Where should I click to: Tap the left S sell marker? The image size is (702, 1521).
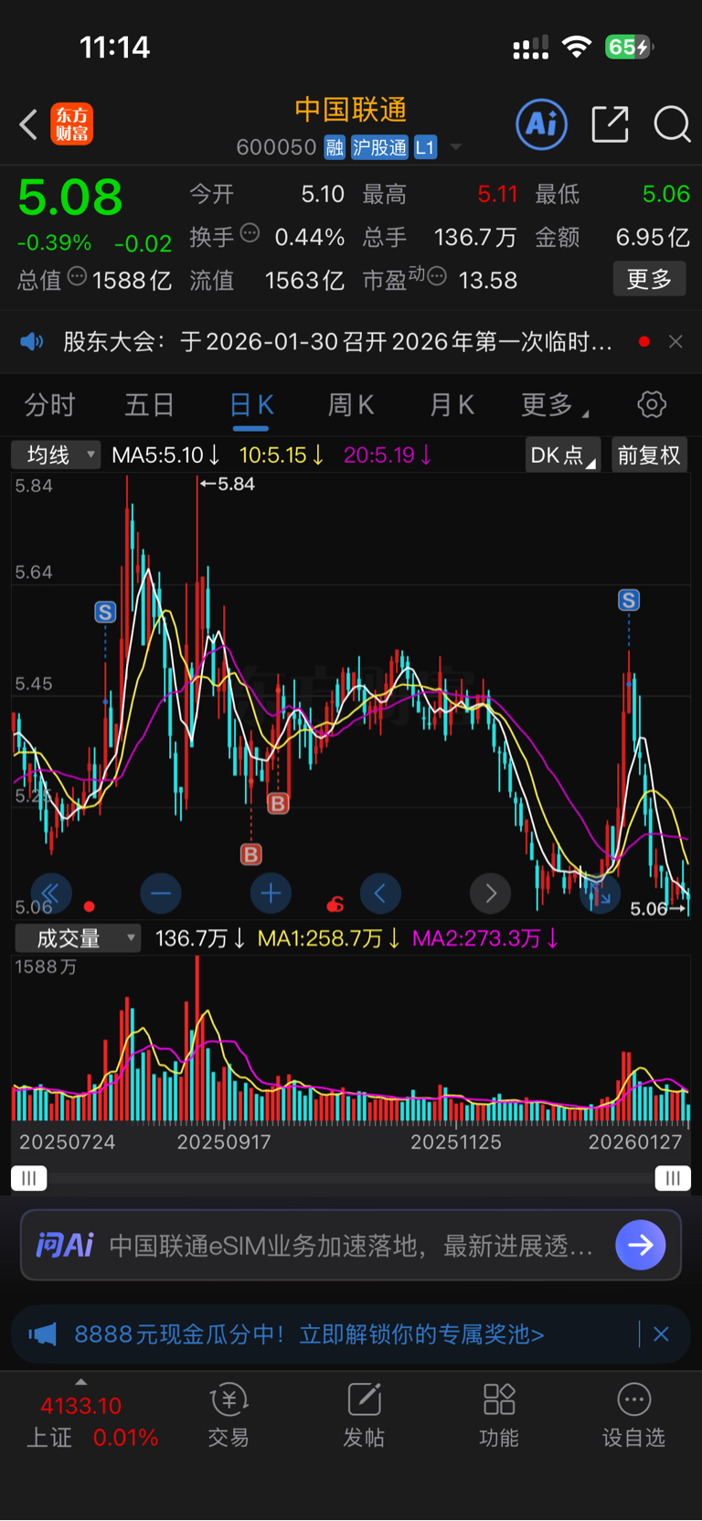click(x=105, y=612)
